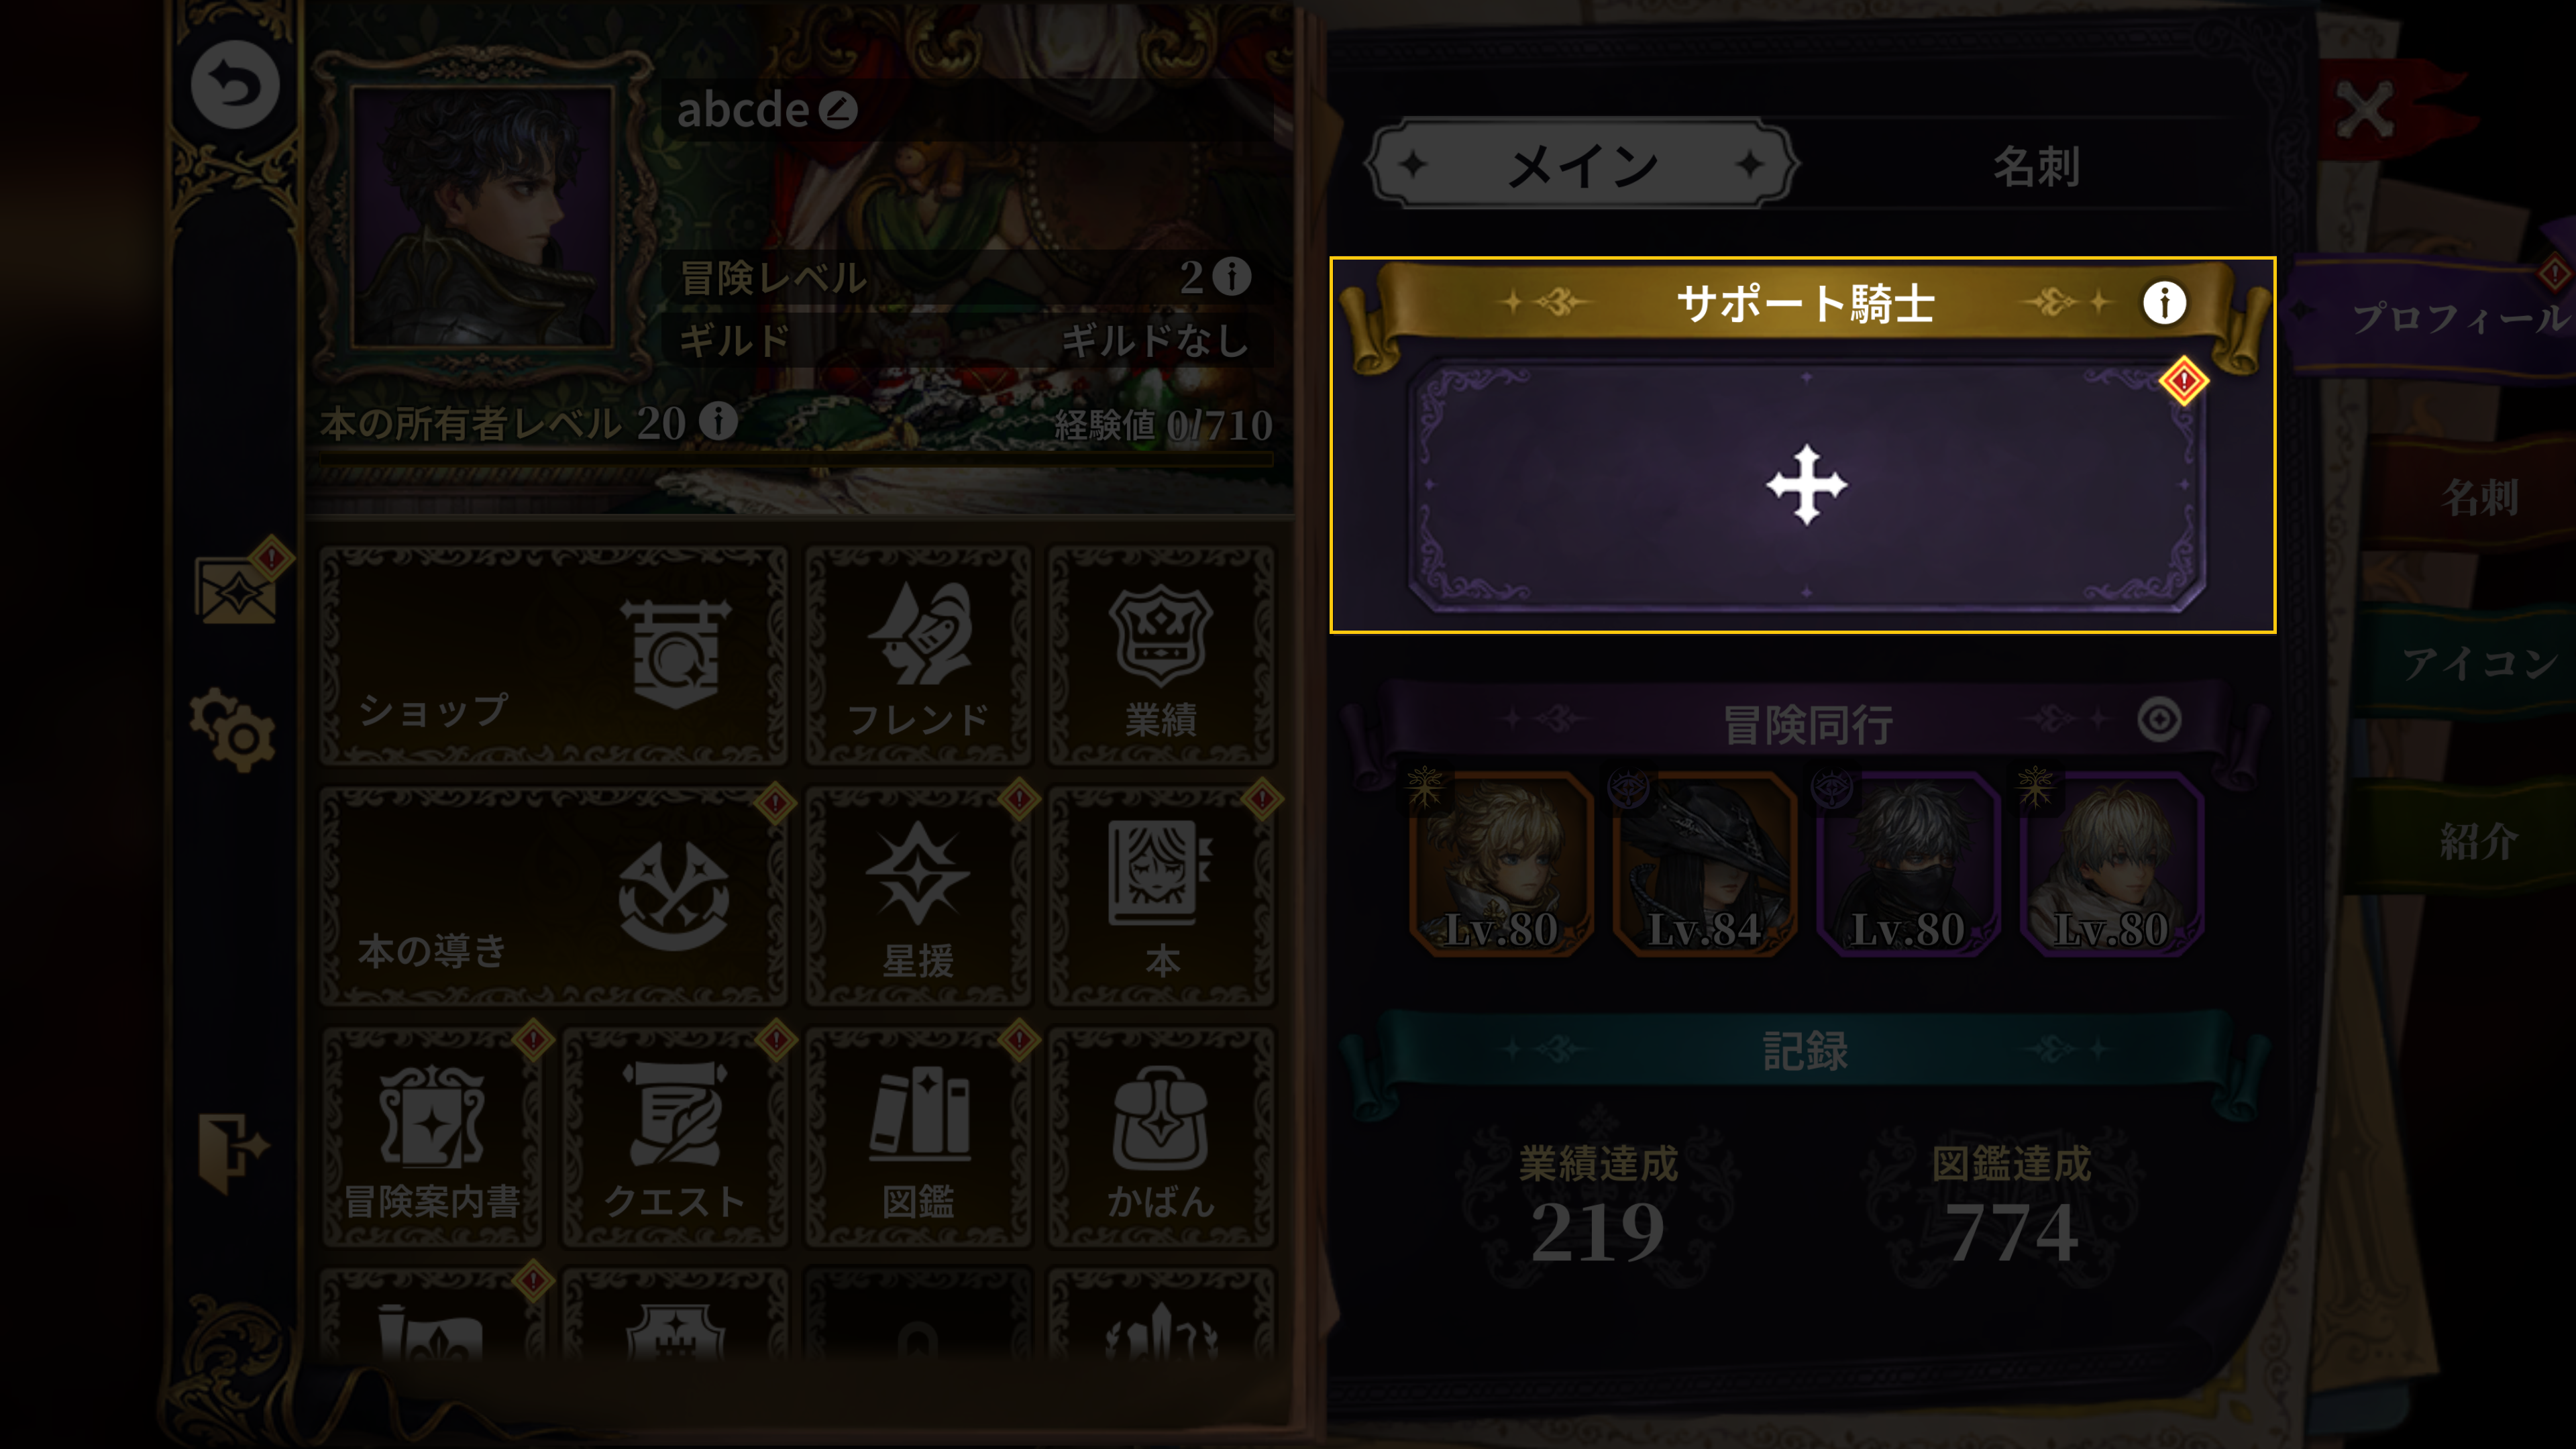The image size is (2576, 1449).
Task: Click the edit name icon beside abcde
Action: pyautogui.click(x=838, y=110)
